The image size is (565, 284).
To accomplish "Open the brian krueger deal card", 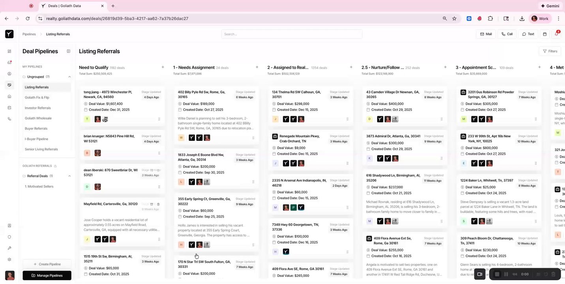I will pyautogui.click(x=122, y=145).
